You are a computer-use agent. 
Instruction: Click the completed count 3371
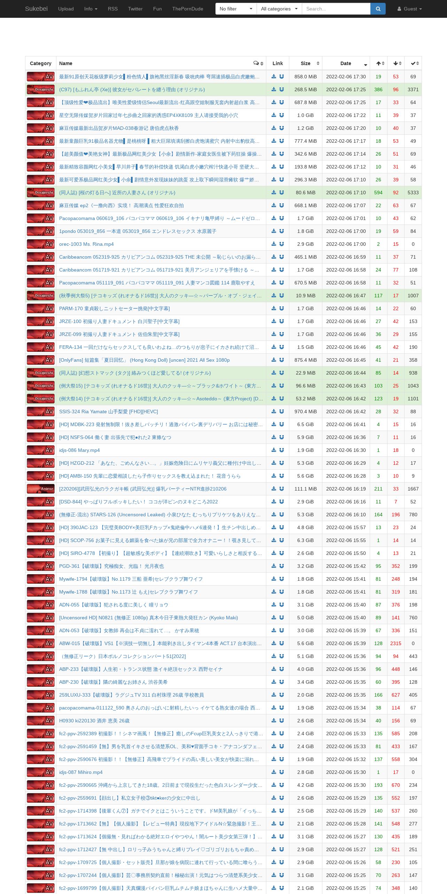pos(413,89)
